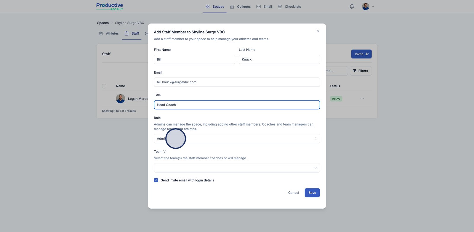The width and height of the screenshot is (474, 232).
Task: Cancel adding the staff member
Action: pyautogui.click(x=294, y=193)
